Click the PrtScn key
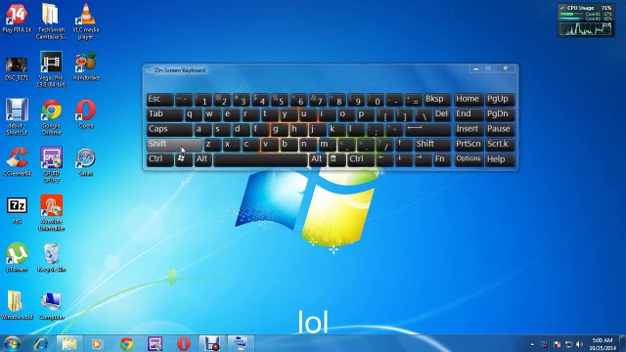Viewport: 626px width, 352px height. pyautogui.click(x=469, y=145)
